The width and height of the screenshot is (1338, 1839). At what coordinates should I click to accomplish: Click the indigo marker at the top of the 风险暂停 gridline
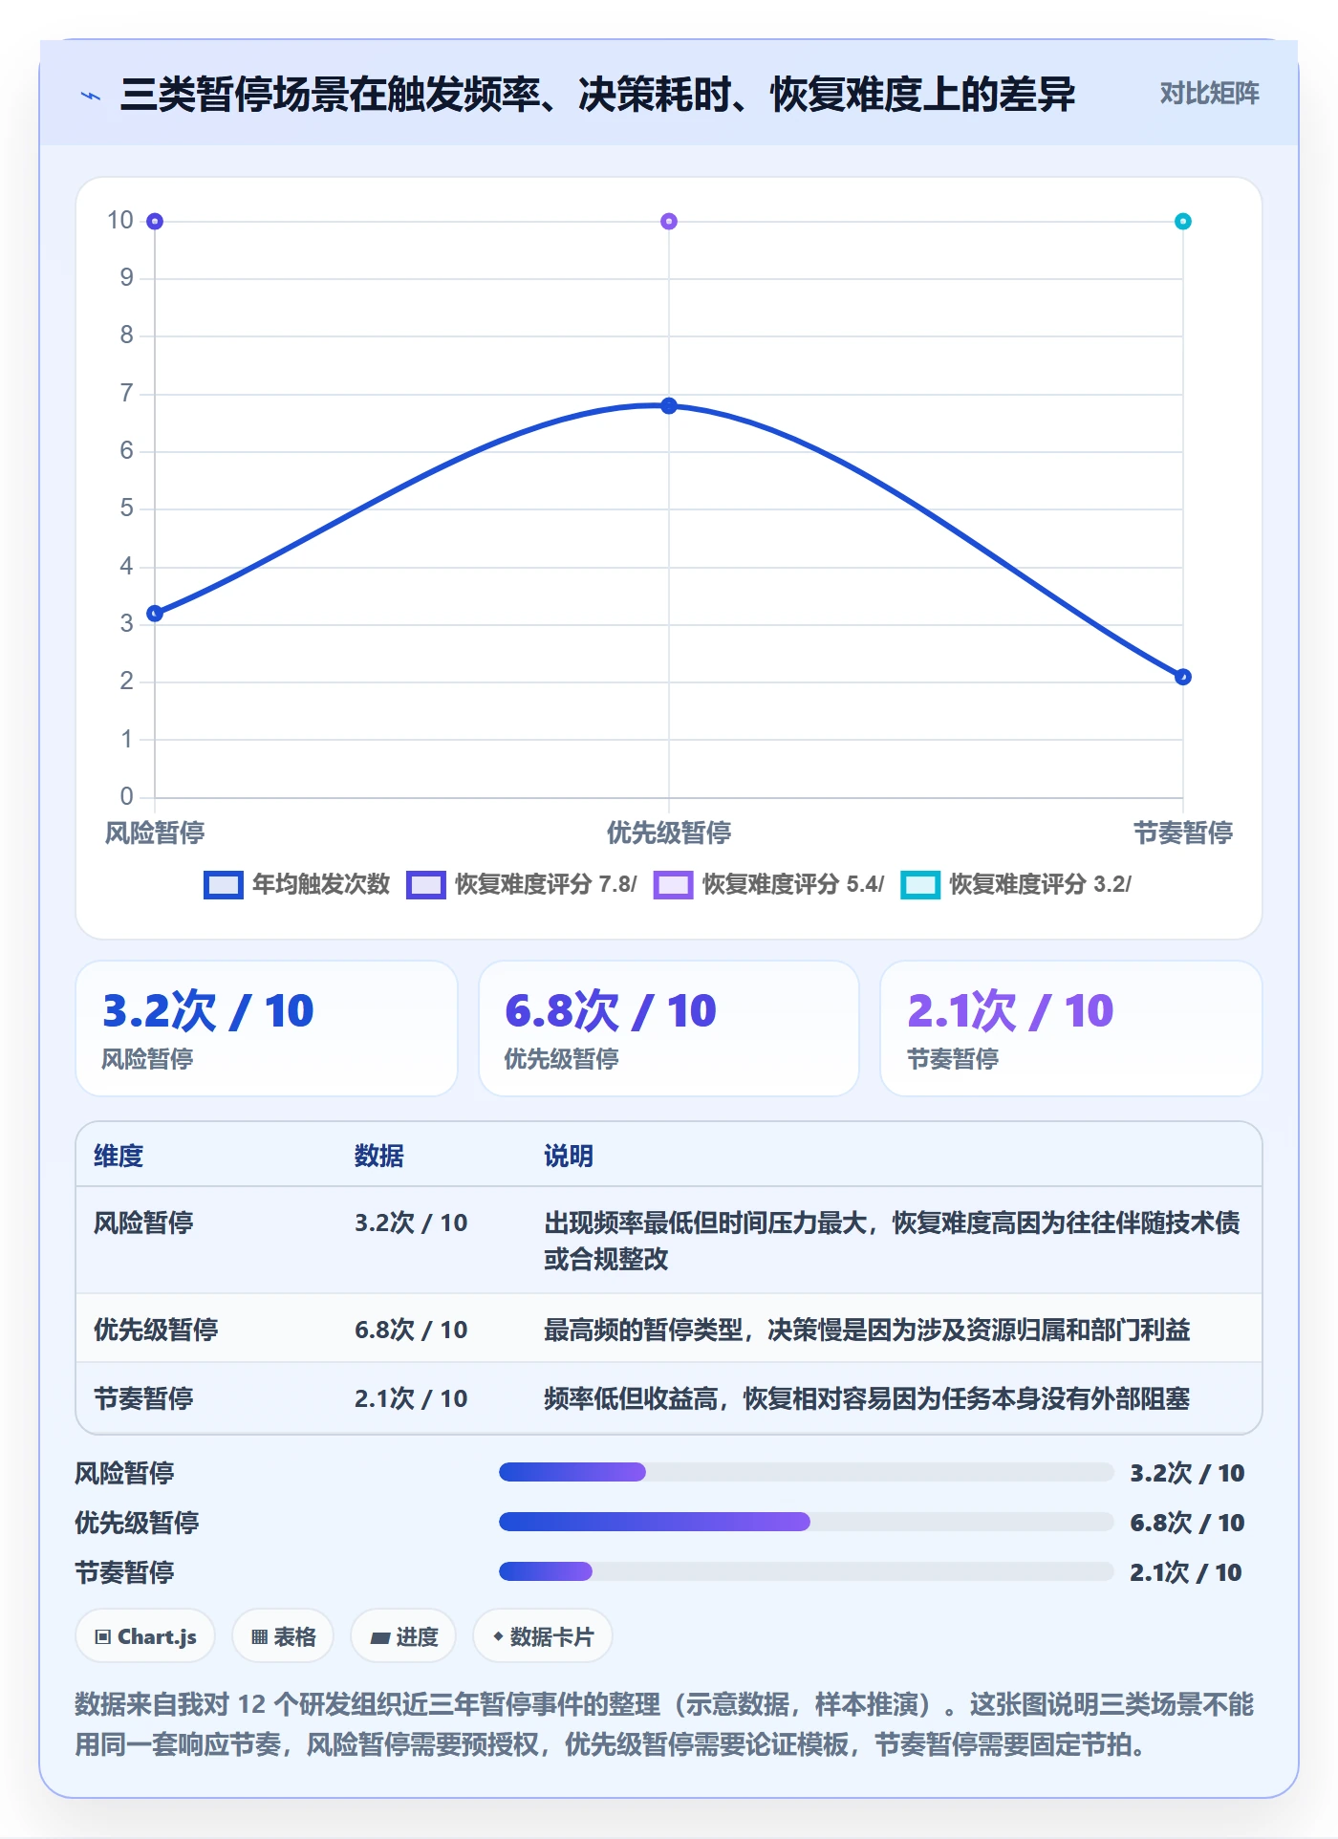pos(155,222)
